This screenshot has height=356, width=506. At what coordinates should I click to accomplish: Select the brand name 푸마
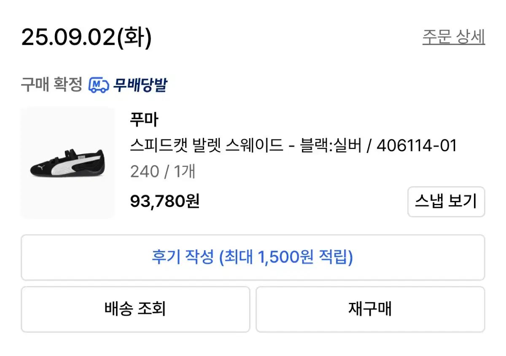pos(144,119)
